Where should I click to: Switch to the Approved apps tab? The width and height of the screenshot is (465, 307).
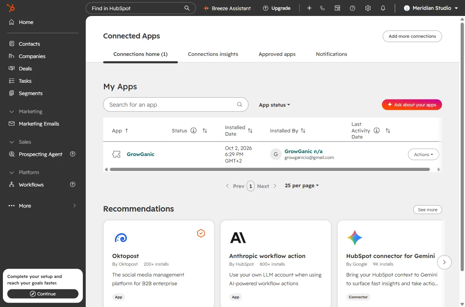tap(277, 54)
